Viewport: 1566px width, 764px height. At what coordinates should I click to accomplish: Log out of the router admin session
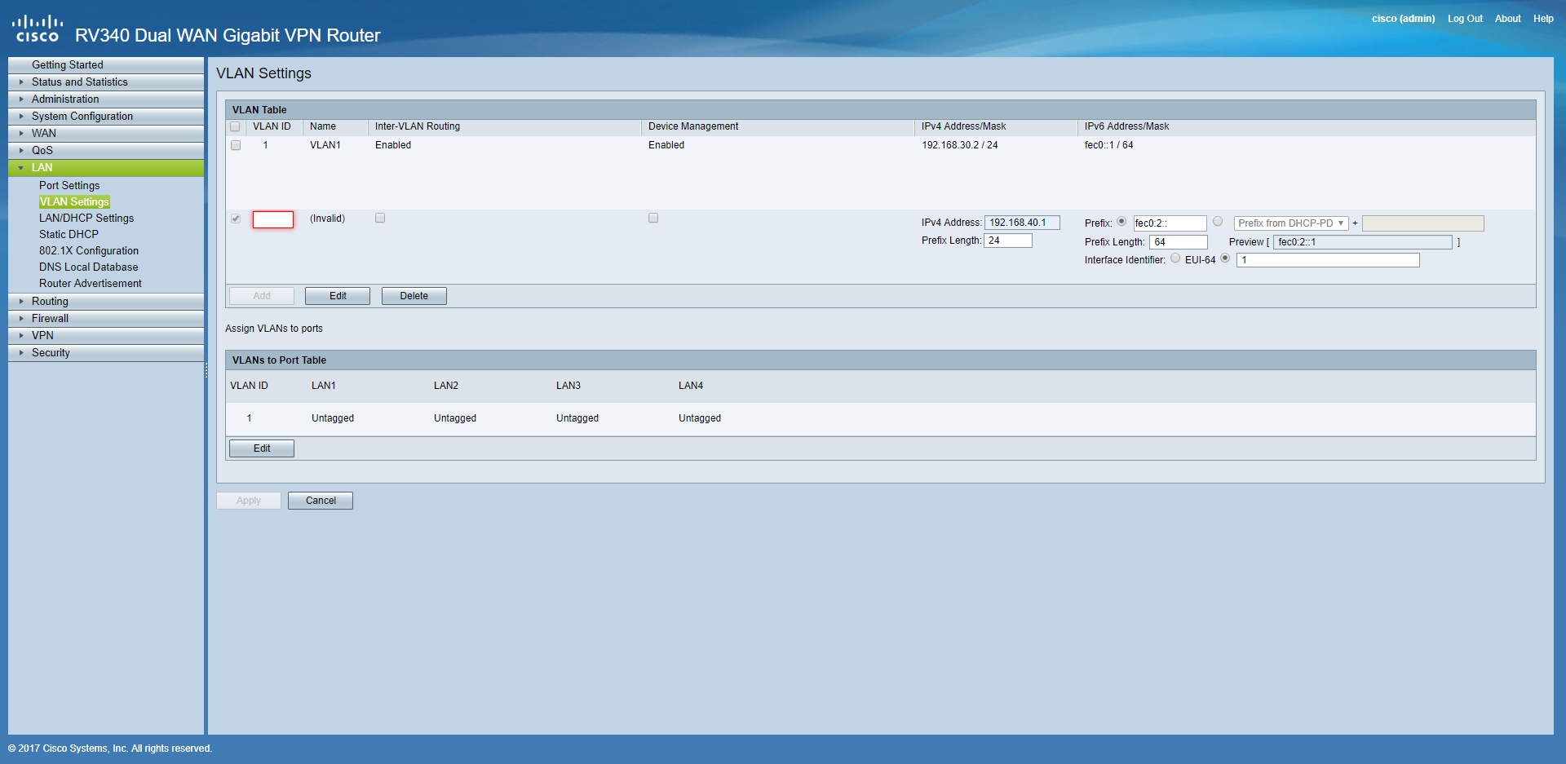pos(1464,18)
